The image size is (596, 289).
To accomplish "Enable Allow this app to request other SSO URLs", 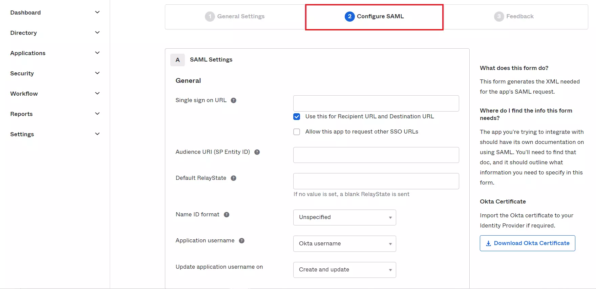I will tap(297, 132).
